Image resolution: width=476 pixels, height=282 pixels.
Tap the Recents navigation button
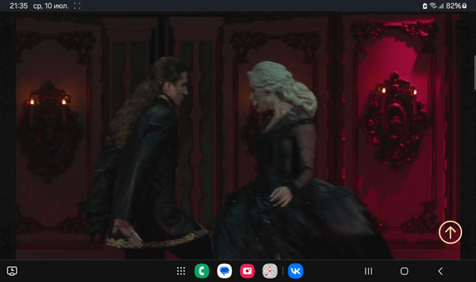point(369,271)
